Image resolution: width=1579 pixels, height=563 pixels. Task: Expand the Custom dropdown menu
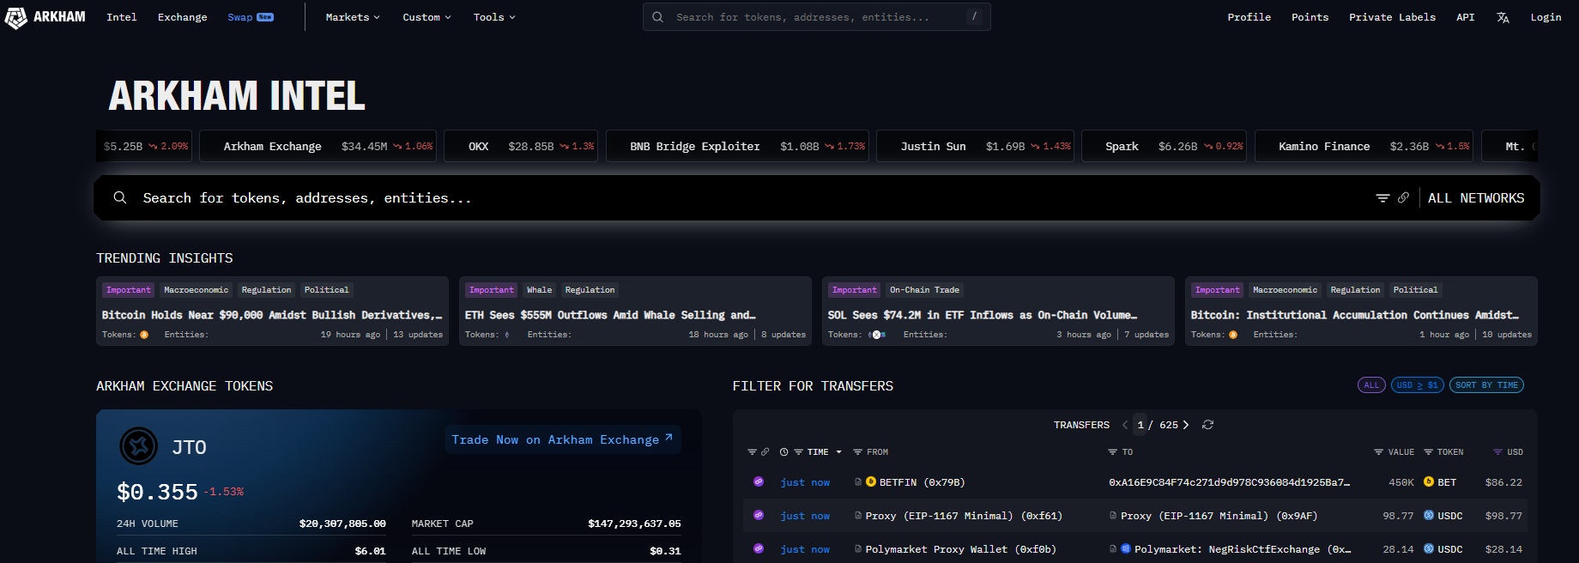(427, 17)
